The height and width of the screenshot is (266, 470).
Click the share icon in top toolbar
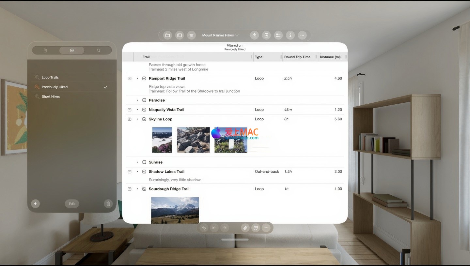[x=255, y=35]
